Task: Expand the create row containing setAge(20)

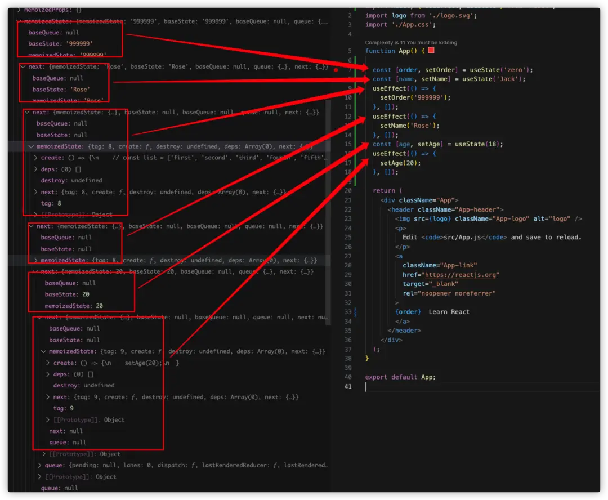Action: click(48, 363)
